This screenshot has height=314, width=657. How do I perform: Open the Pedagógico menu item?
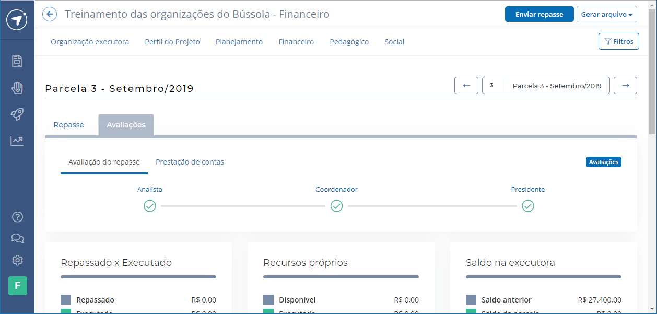[349, 42]
